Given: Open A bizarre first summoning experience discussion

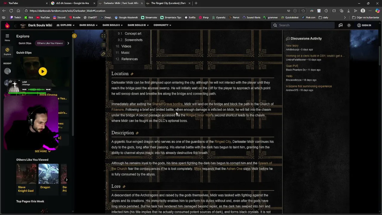Looking at the screenshot, I should (x=309, y=87).
